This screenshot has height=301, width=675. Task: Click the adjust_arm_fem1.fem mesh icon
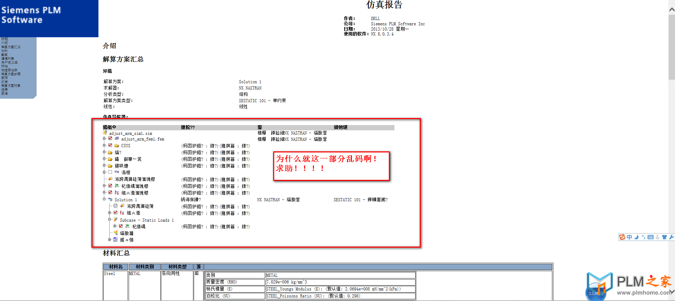point(117,139)
